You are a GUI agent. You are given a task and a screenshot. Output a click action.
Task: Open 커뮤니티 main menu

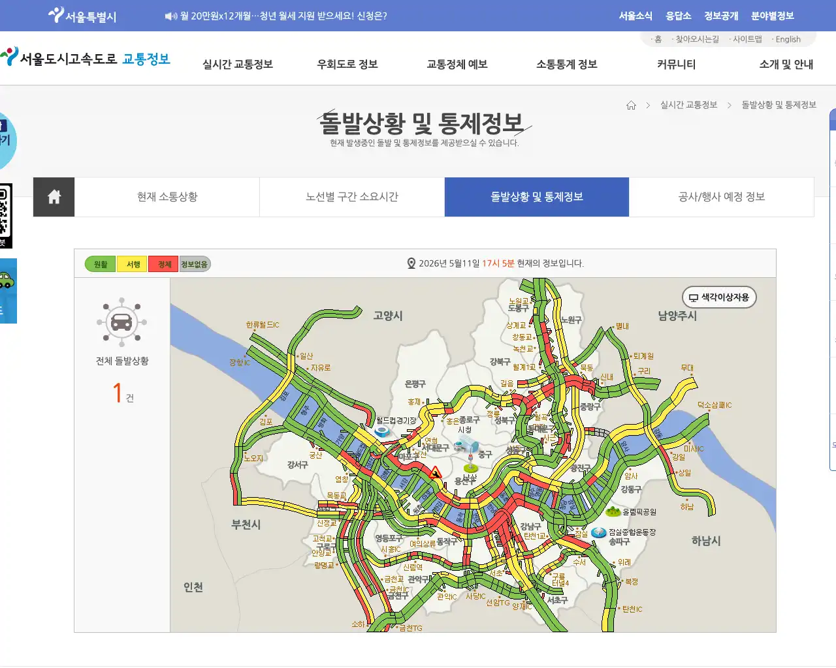(677, 65)
